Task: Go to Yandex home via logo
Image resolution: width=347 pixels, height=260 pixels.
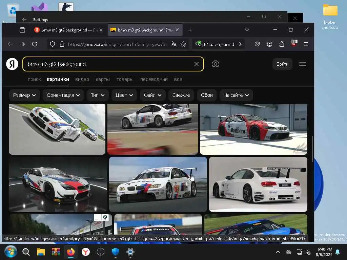Action: coord(12,64)
